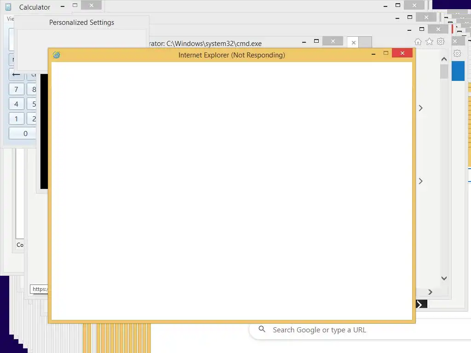This screenshot has height=353, width=471.
Task: Open Favorites with the star icon
Action: point(429,41)
